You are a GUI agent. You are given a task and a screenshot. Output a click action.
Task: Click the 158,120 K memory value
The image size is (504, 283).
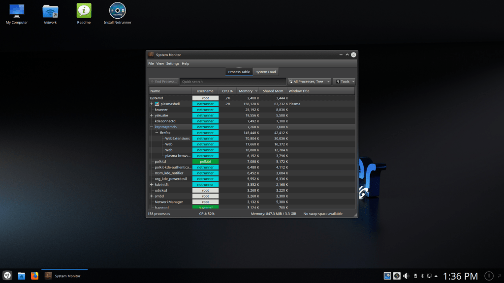pyautogui.click(x=251, y=104)
